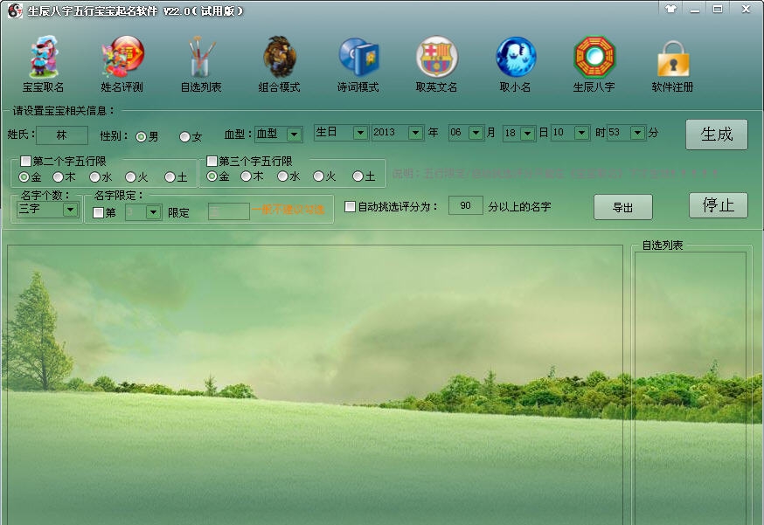Enable the 第二个字五行限 checkbox
Image resolution: width=764 pixels, height=525 pixels.
coord(24,160)
